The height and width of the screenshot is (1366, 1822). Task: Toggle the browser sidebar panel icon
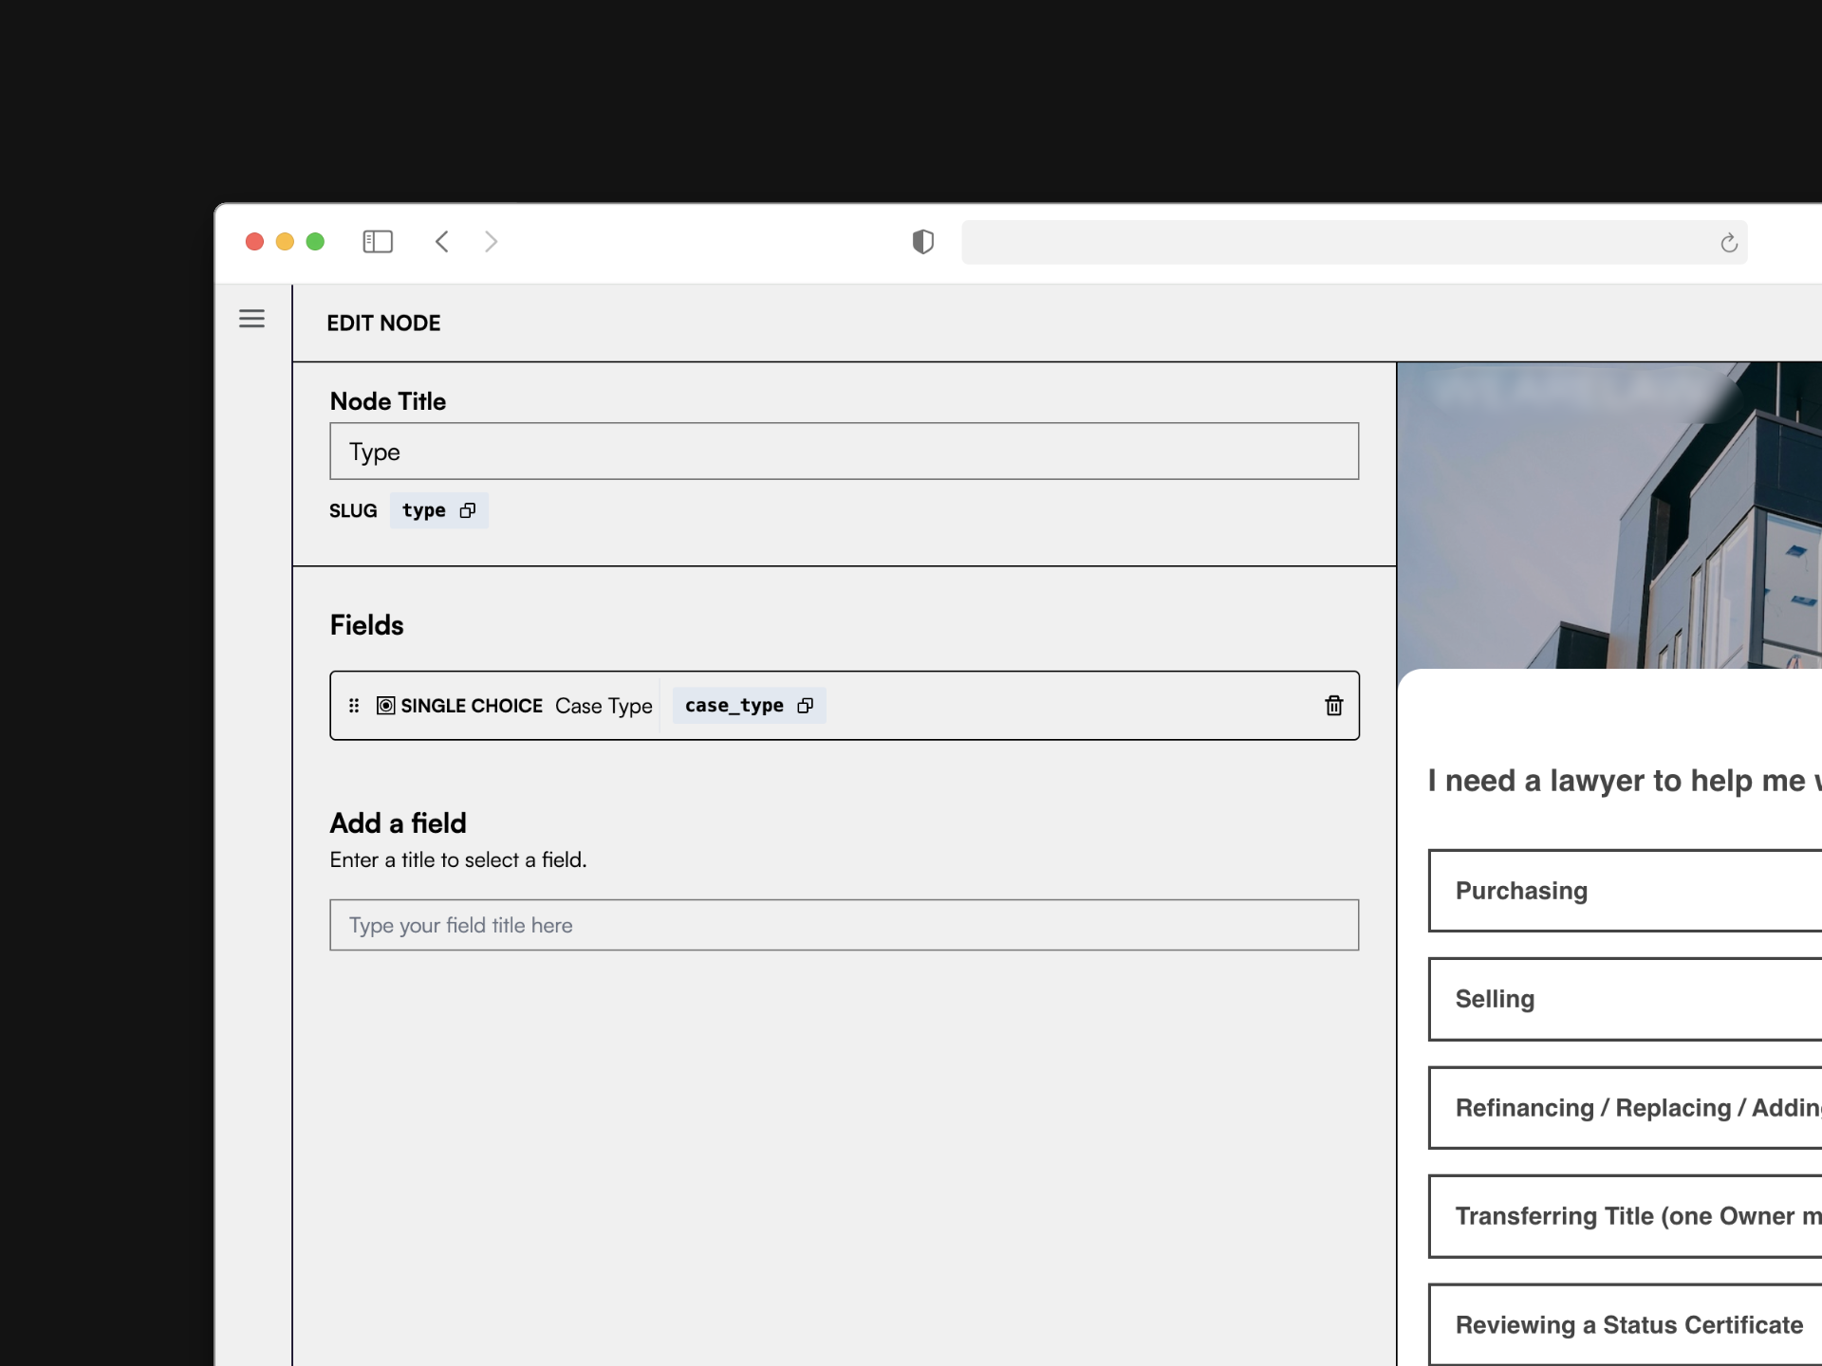point(377,242)
